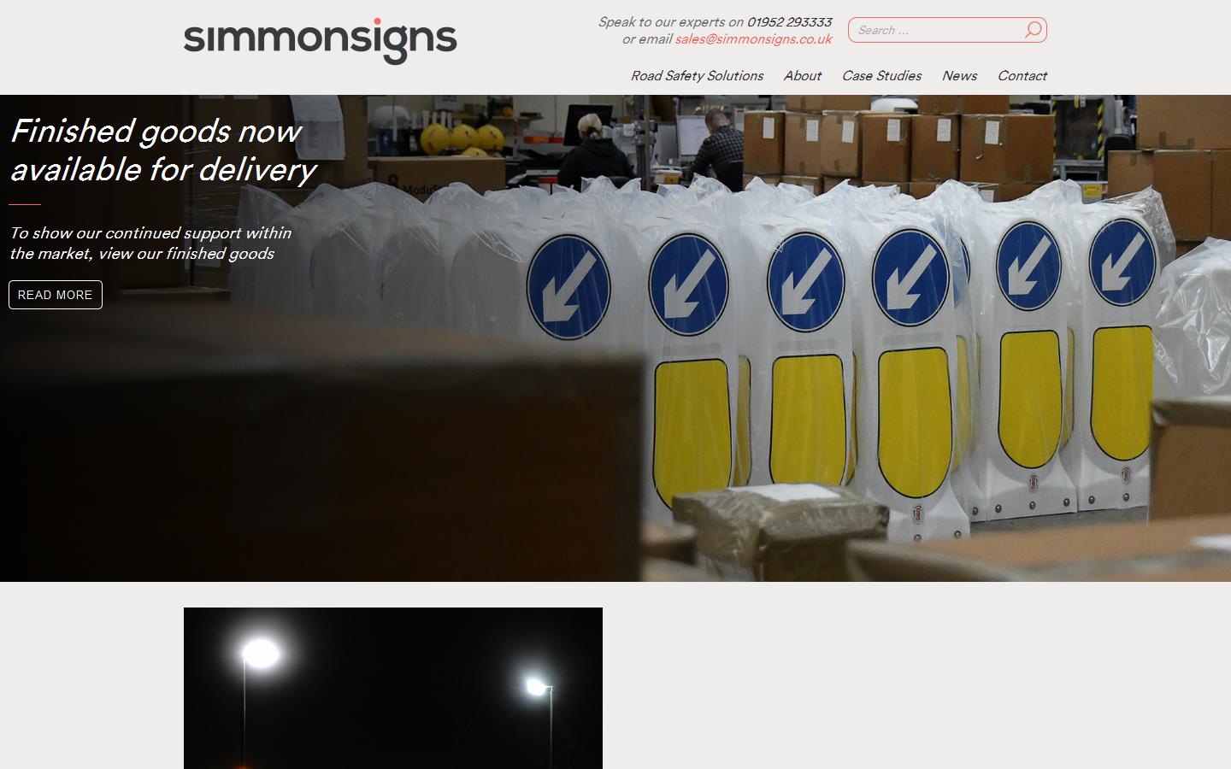Open the Contact page
The height and width of the screenshot is (769, 1231).
[1022, 76]
